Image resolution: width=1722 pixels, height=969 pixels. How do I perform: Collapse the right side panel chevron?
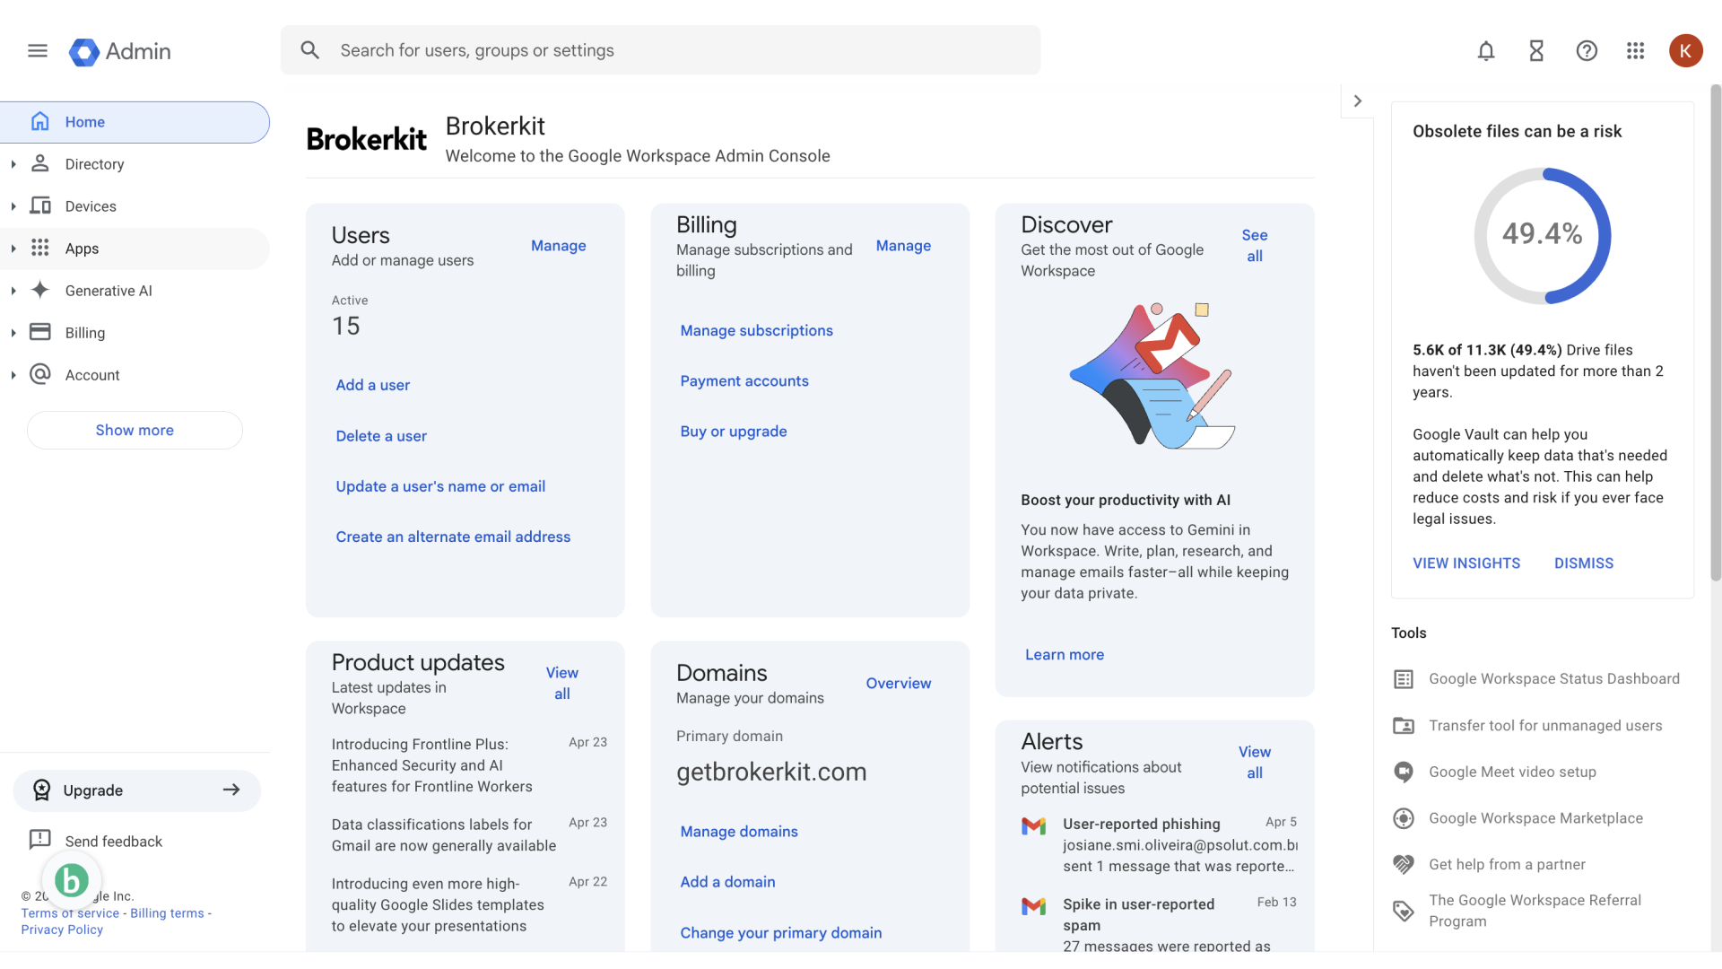(1357, 101)
